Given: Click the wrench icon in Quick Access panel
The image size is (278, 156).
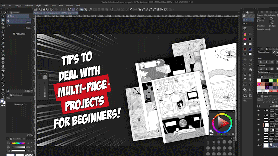Looking at the screenshot, I should (245, 101).
